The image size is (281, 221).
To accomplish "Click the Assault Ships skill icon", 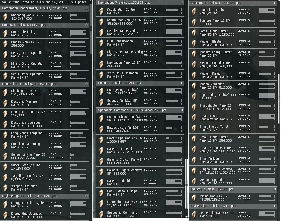I will tap(101, 118).
